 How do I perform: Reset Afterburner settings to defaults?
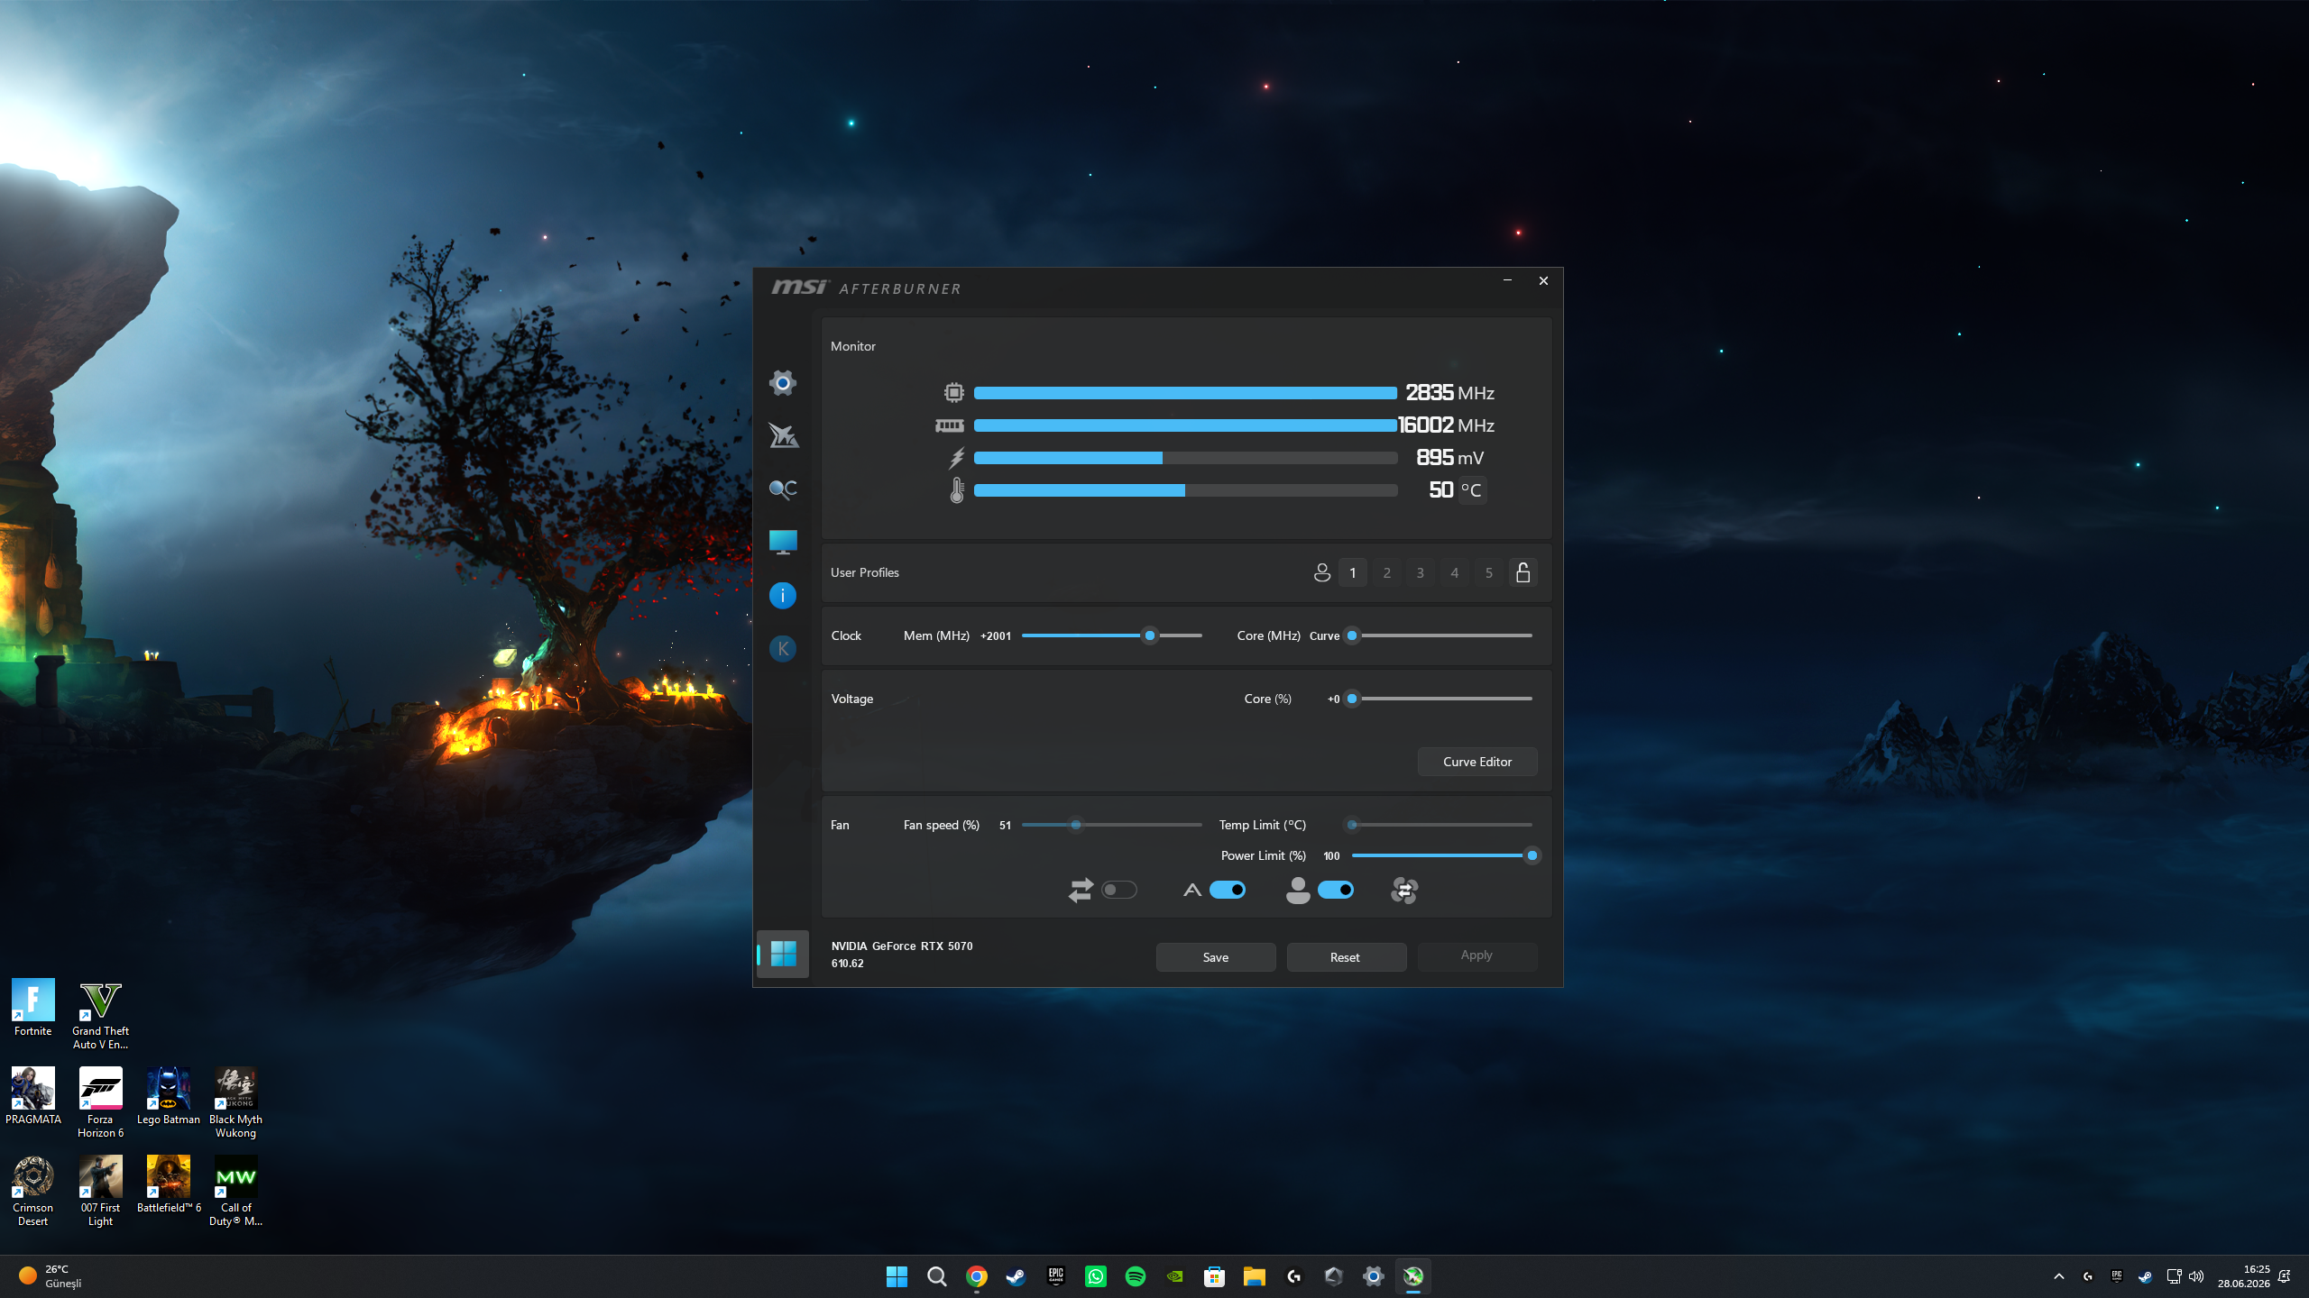pyautogui.click(x=1347, y=957)
